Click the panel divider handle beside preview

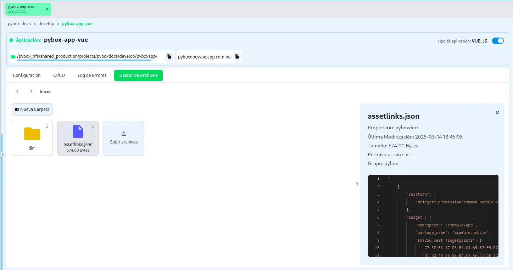point(357,184)
